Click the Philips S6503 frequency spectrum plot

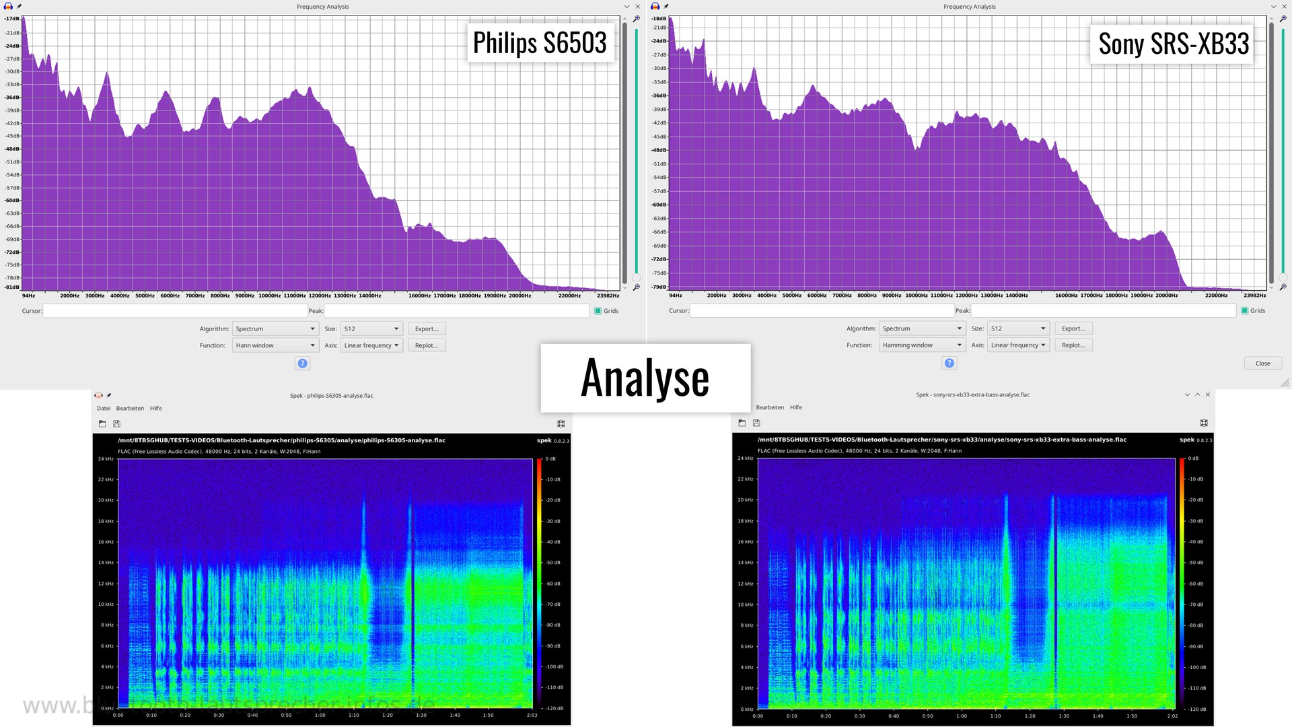321,153
